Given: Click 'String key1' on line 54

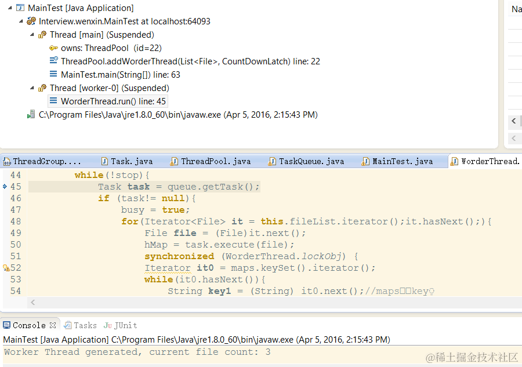Looking at the screenshot, I should tap(199, 291).
